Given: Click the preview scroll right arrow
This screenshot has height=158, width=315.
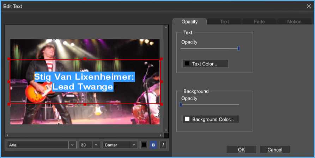Looking at the screenshot, I should pyautogui.click(x=160, y=135).
